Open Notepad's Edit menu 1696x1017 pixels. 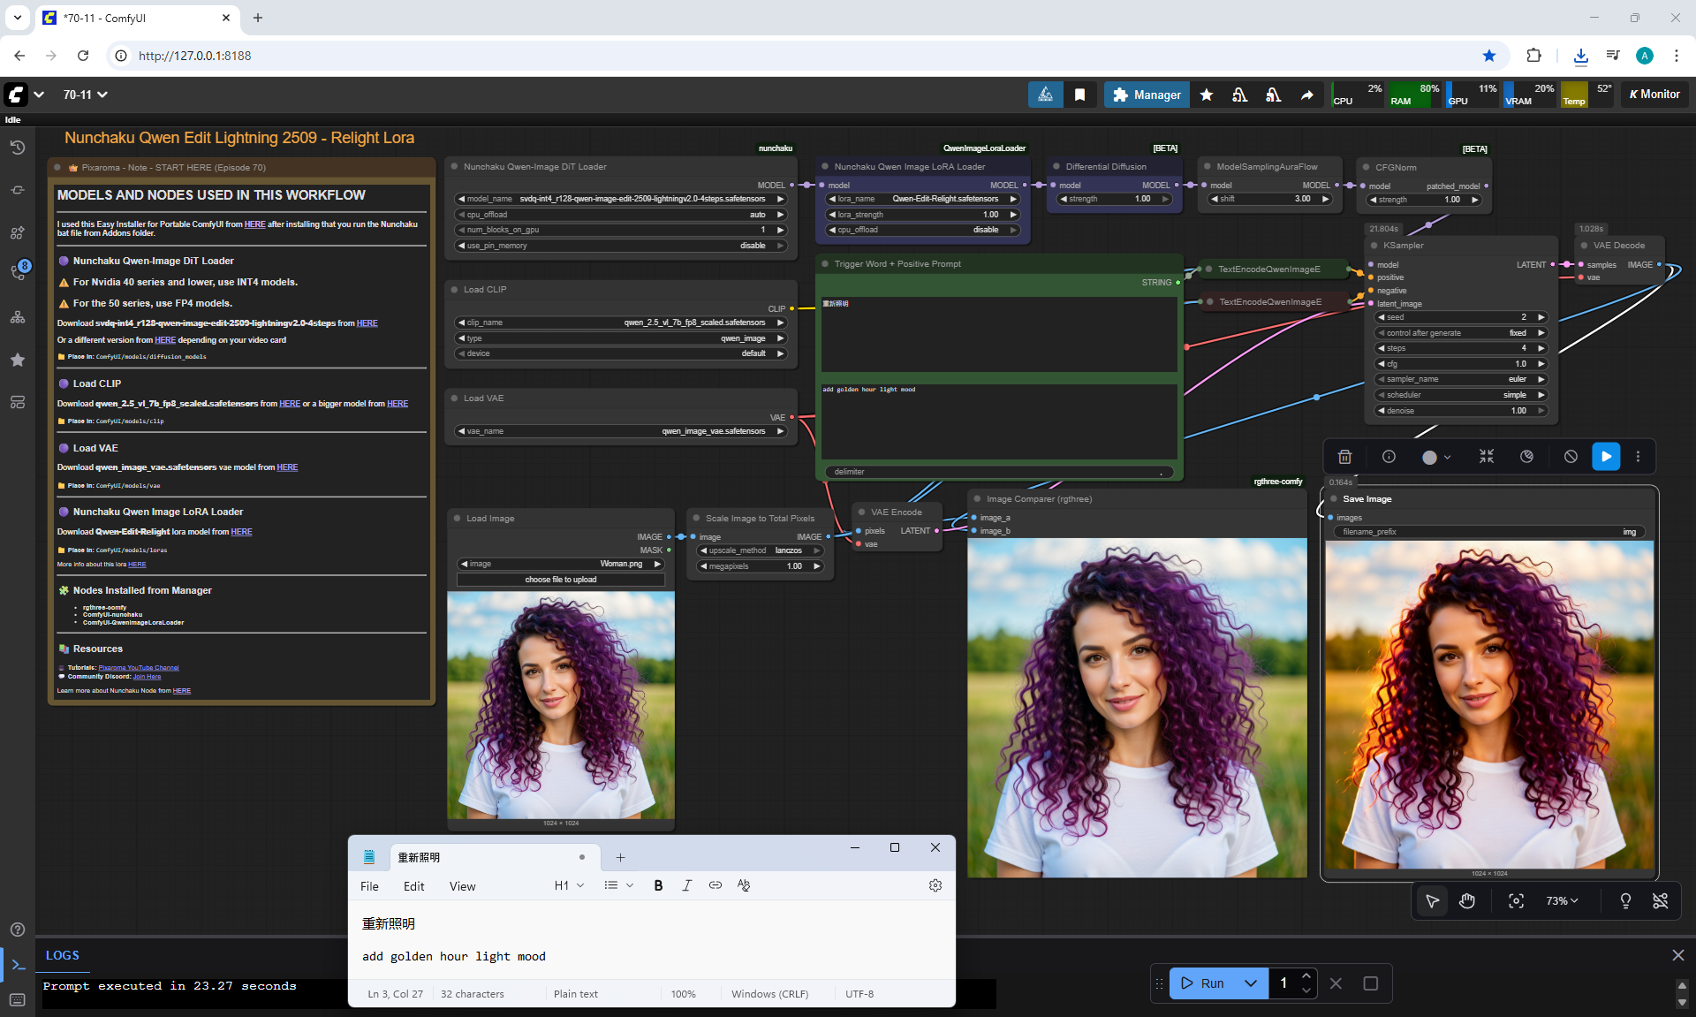[x=413, y=886]
